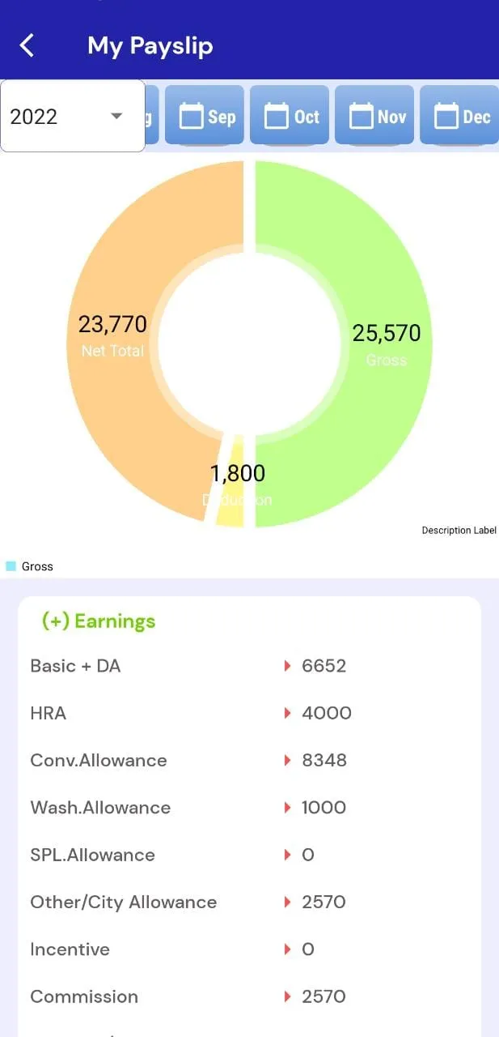Click red arrow beside Conv.Allowance value

287,760
